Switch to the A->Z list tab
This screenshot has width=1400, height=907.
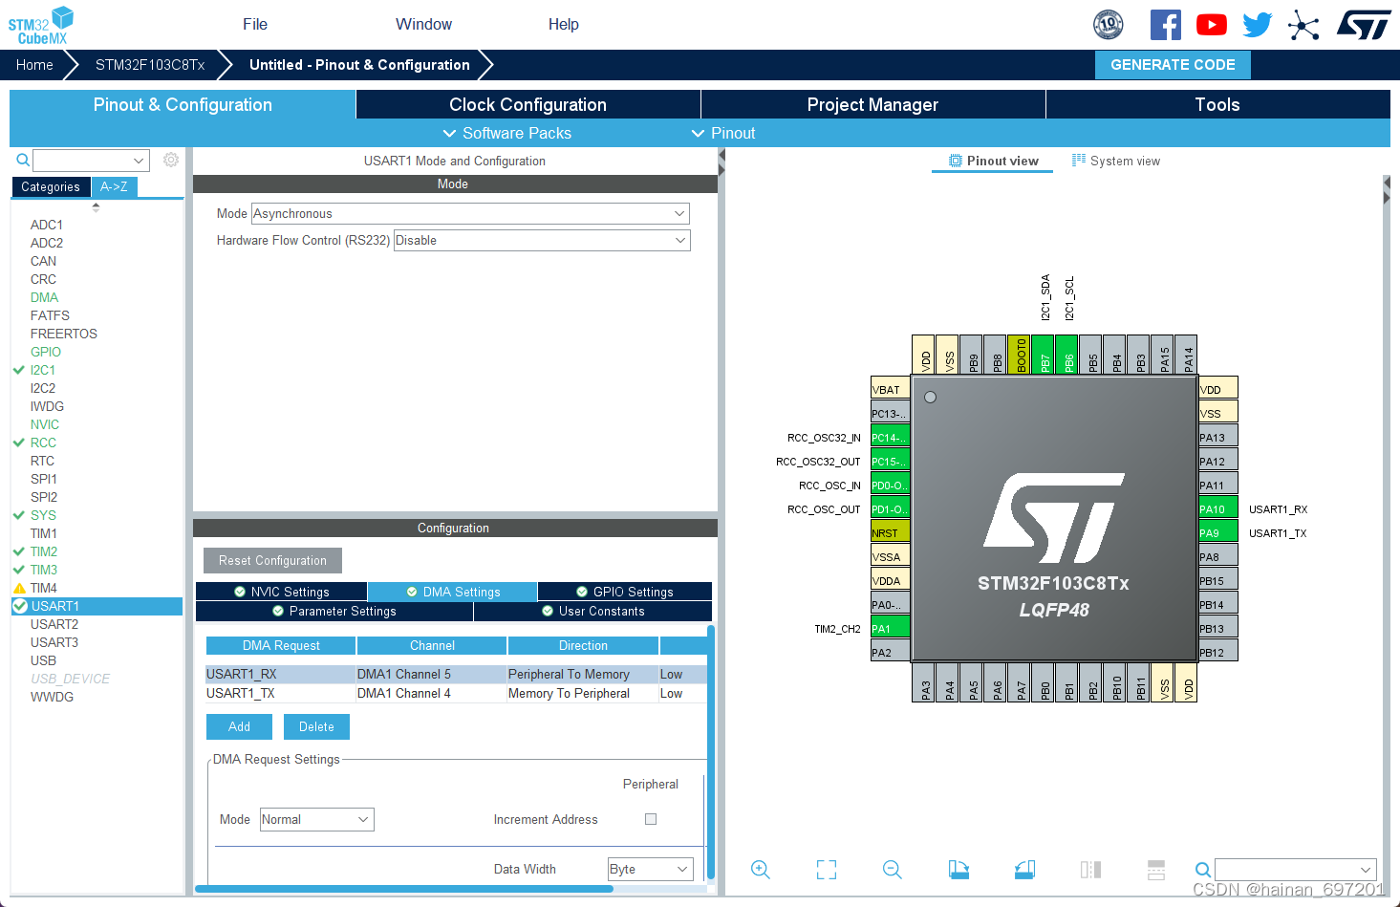point(114,186)
